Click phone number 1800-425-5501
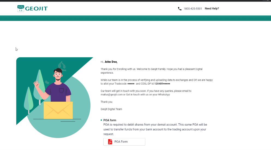 tap(193, 9)
